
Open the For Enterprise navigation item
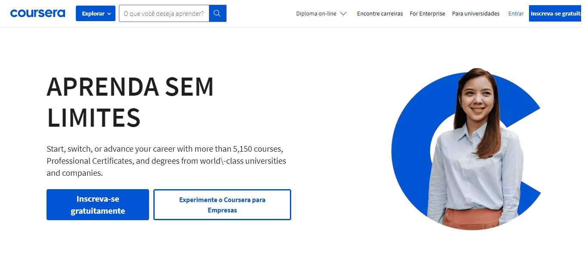coord(427,13)
